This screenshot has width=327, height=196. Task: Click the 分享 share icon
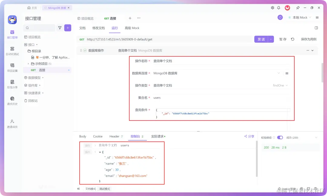pos(249,136)
